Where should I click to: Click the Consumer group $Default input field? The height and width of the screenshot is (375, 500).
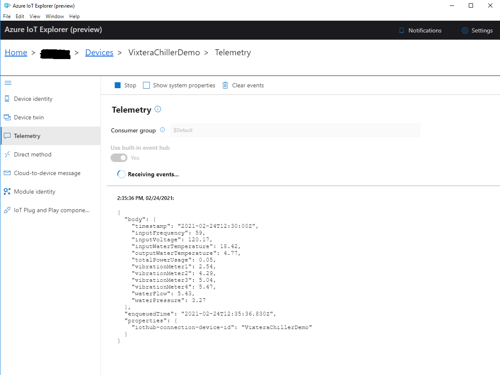coord(295,130)
